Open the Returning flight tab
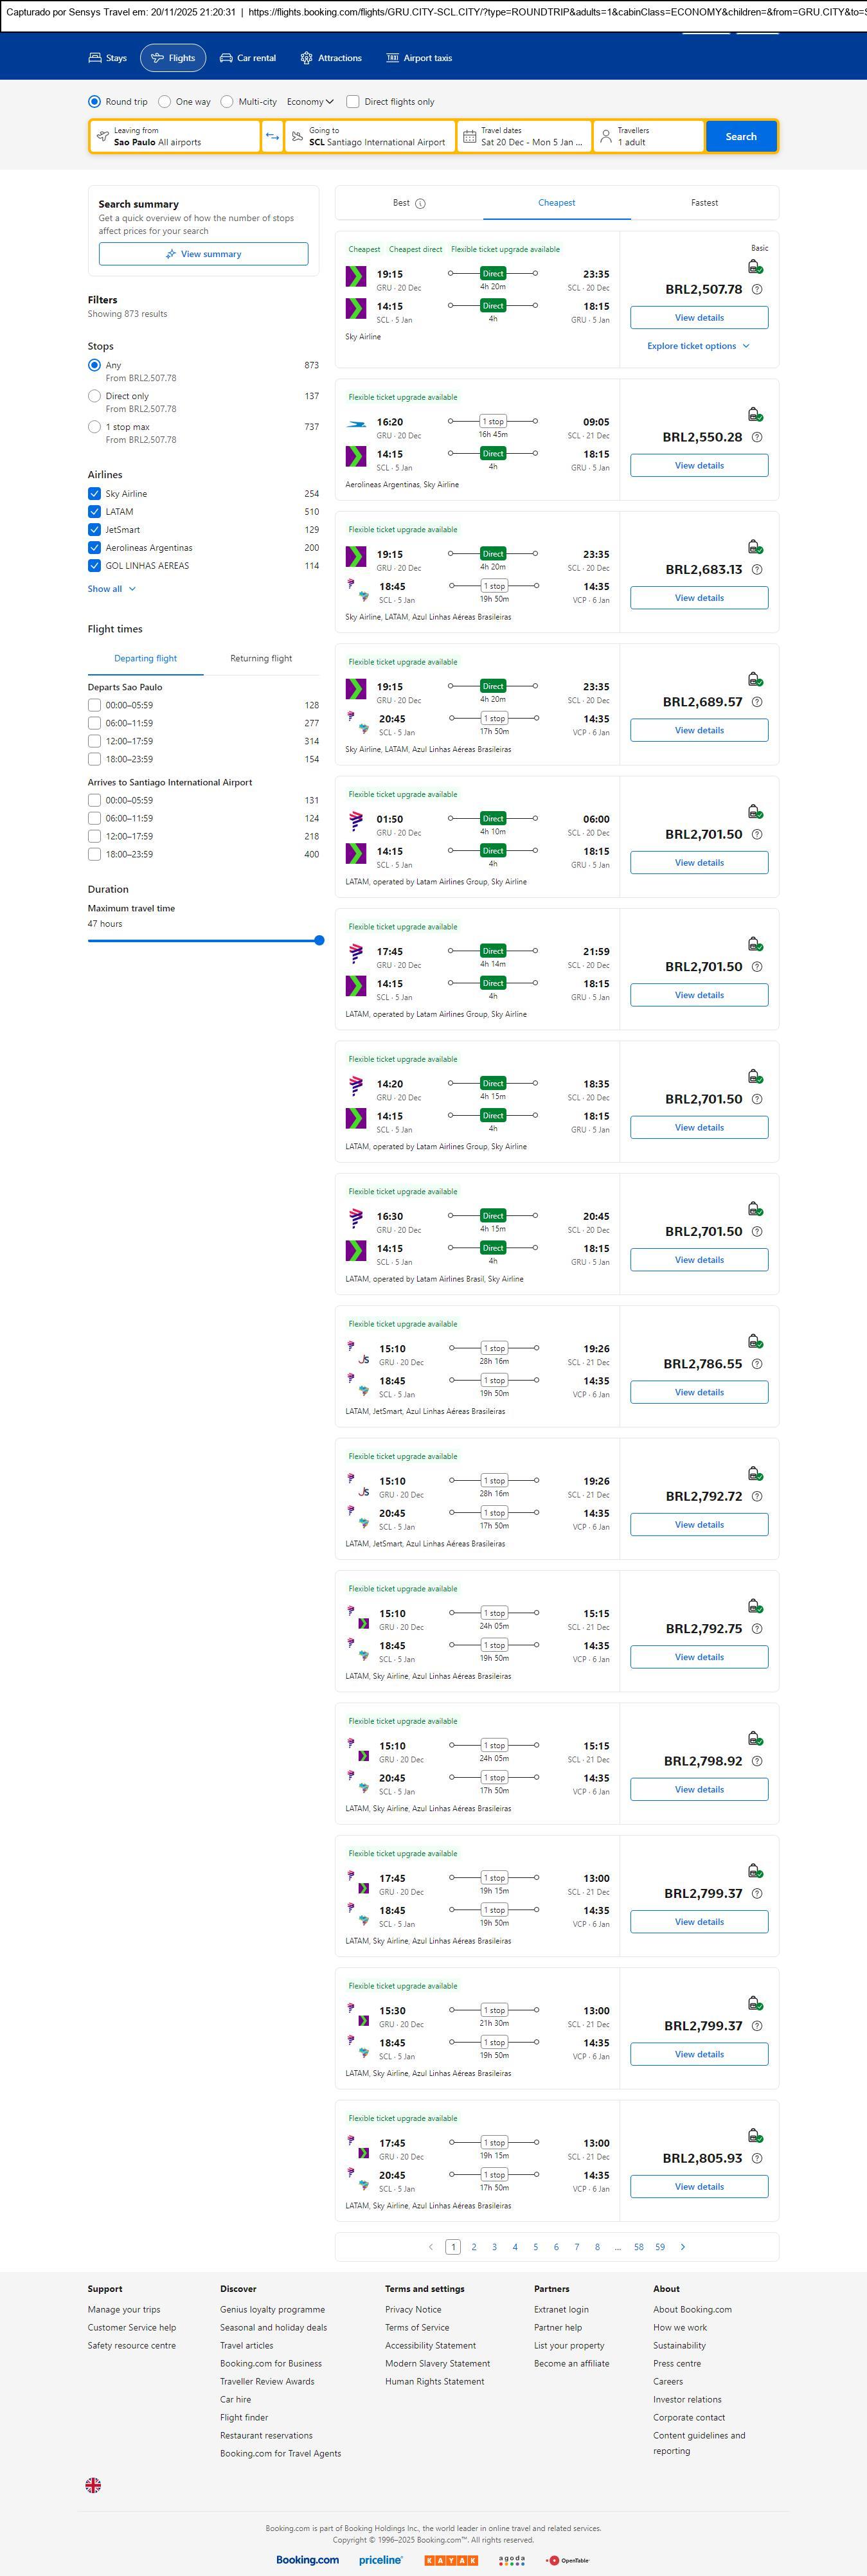 [261, 659]
